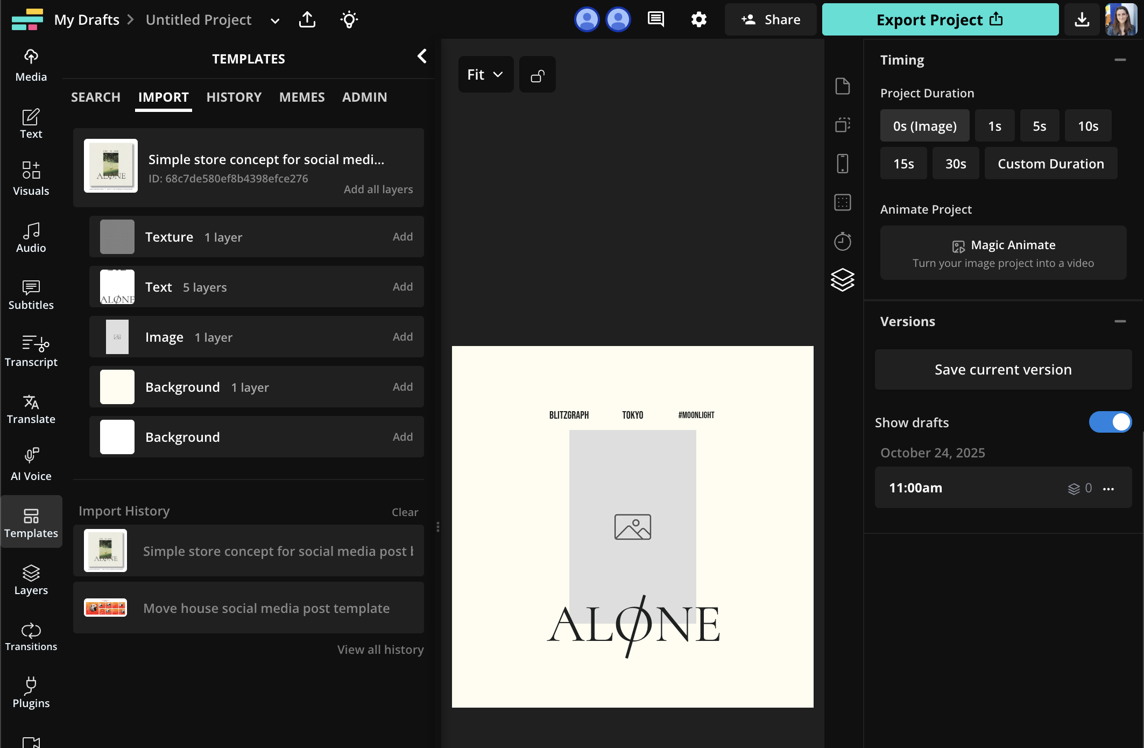1144x748 pixels.
Task: Click the View all history link
Action: (x=380, y=650)
